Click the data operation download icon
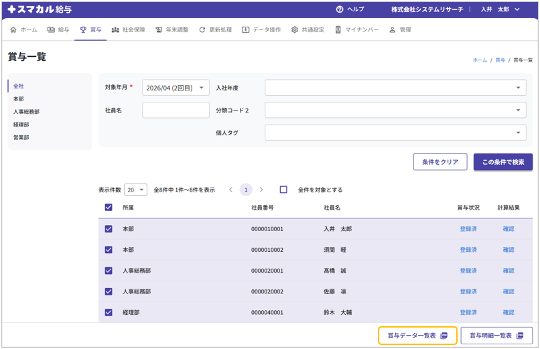This screenshot has height=349, width=540. pyautogui.click(x=246, y=30)
